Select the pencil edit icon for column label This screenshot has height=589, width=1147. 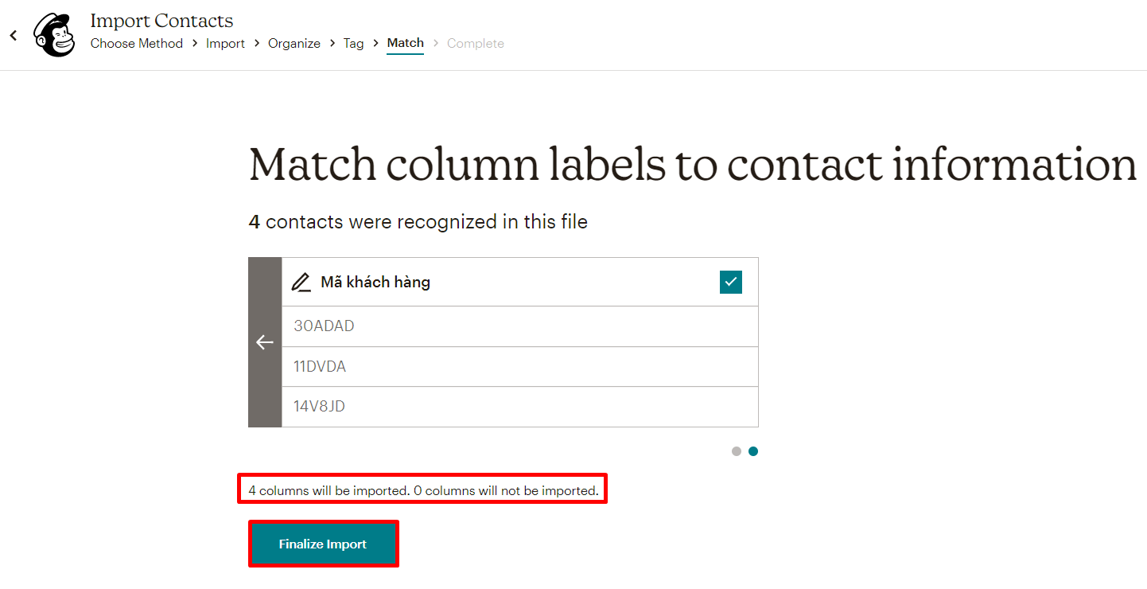[301, 282]
